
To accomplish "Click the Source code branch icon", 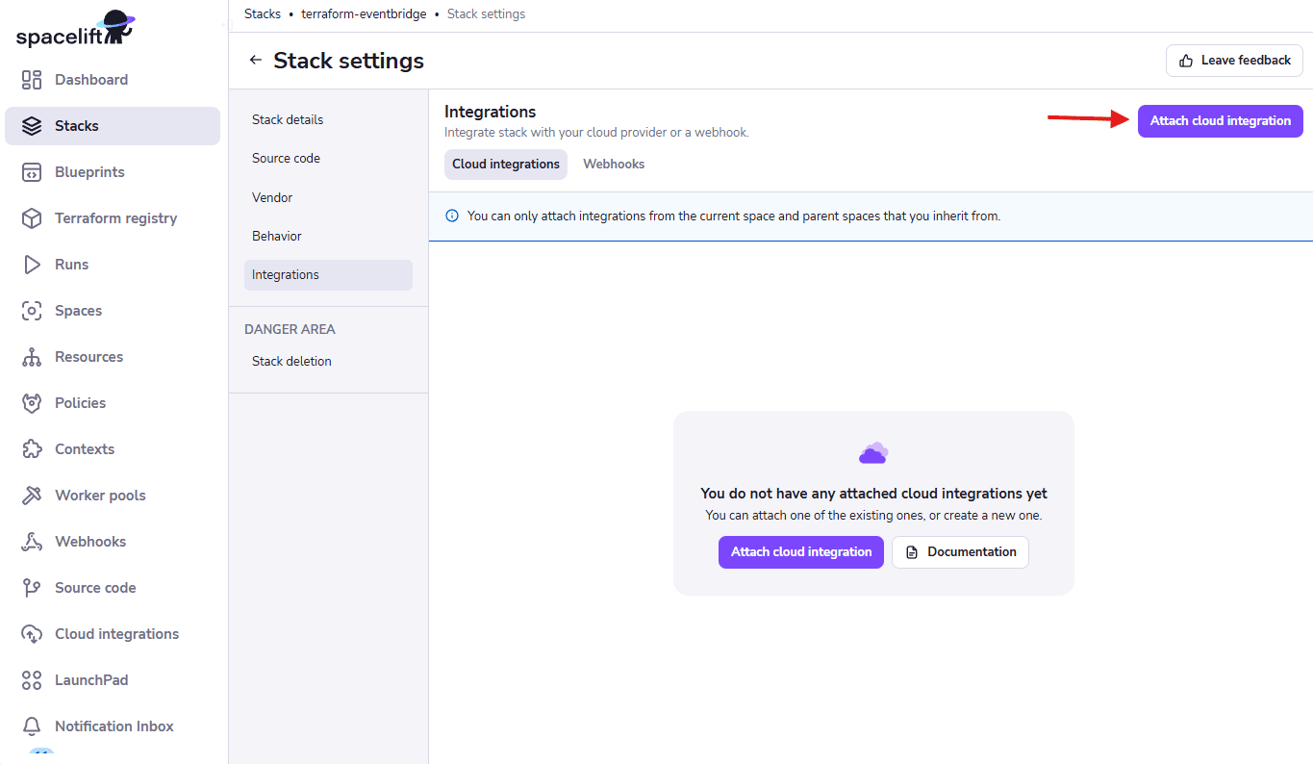I will [x=32, y=588].
